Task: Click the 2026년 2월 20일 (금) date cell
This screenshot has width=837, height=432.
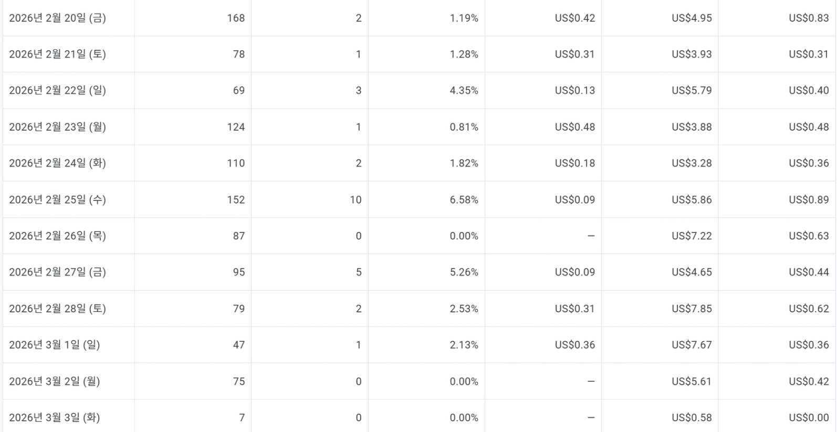Action: click(57, 18)
